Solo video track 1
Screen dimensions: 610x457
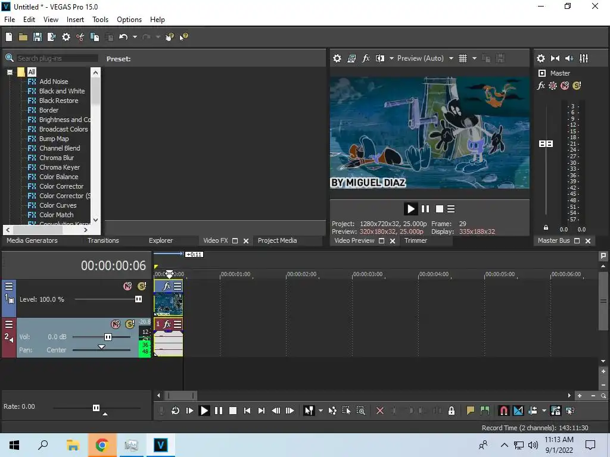tap(142, 286)
